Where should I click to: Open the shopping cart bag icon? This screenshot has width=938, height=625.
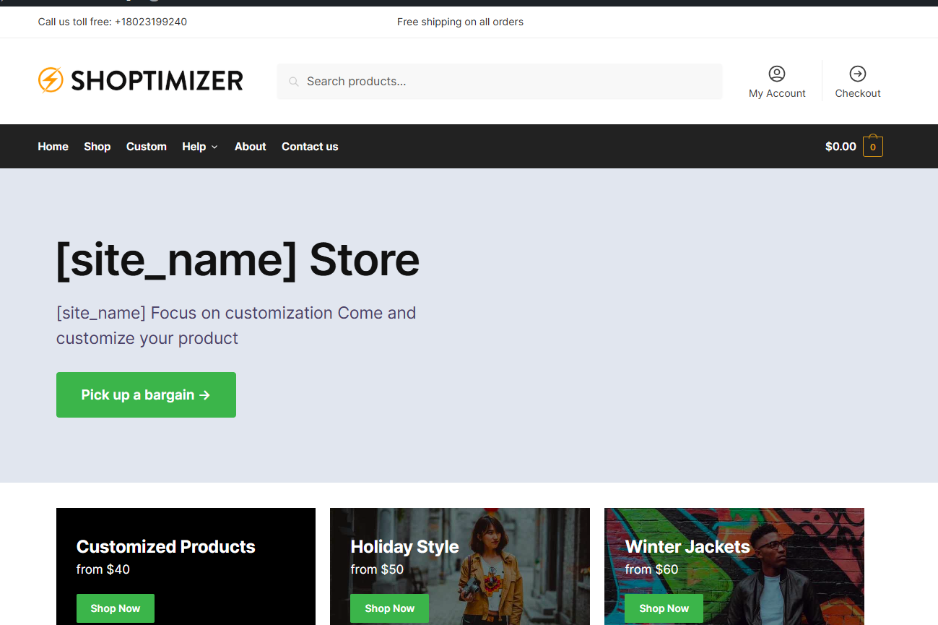(x=873, y=146)
